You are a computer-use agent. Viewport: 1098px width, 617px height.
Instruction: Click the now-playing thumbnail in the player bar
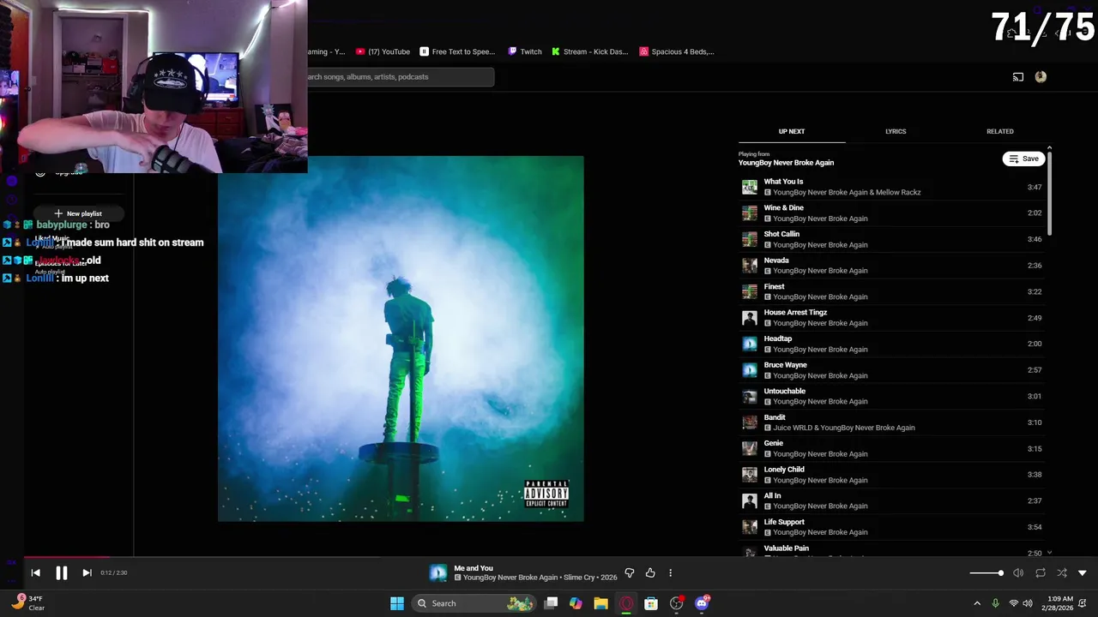(438, 572)
